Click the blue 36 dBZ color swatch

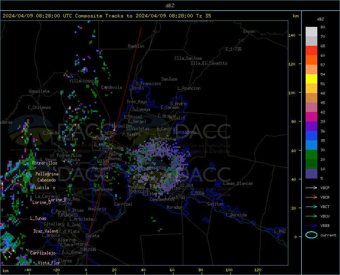coord(311,136)
